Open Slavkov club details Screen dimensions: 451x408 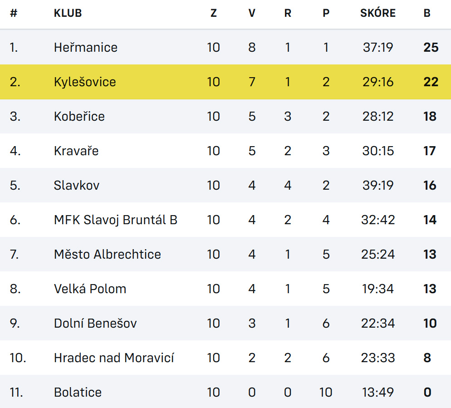tap(76, 185)
